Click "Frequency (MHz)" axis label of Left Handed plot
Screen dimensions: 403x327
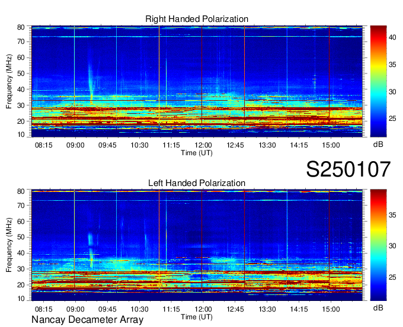pos(9,245)
